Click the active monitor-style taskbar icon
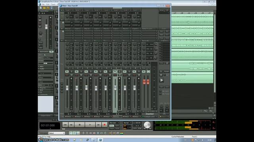This screenshot has width=254, height=142. pos(94,140)
